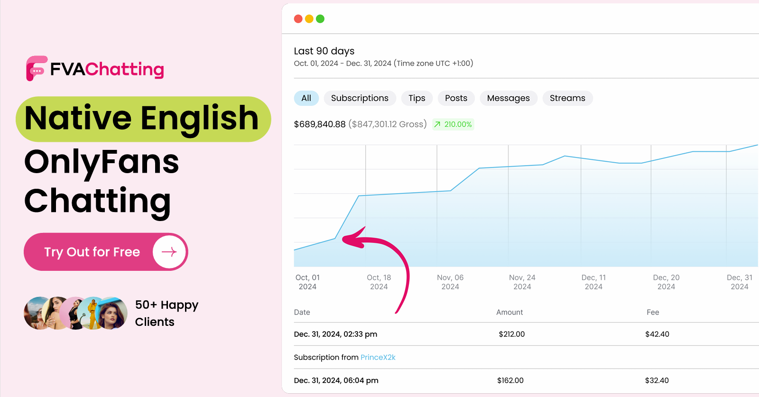
Task: Open the PrinceX2k subscriber link
Action: (x=378, y=357)
